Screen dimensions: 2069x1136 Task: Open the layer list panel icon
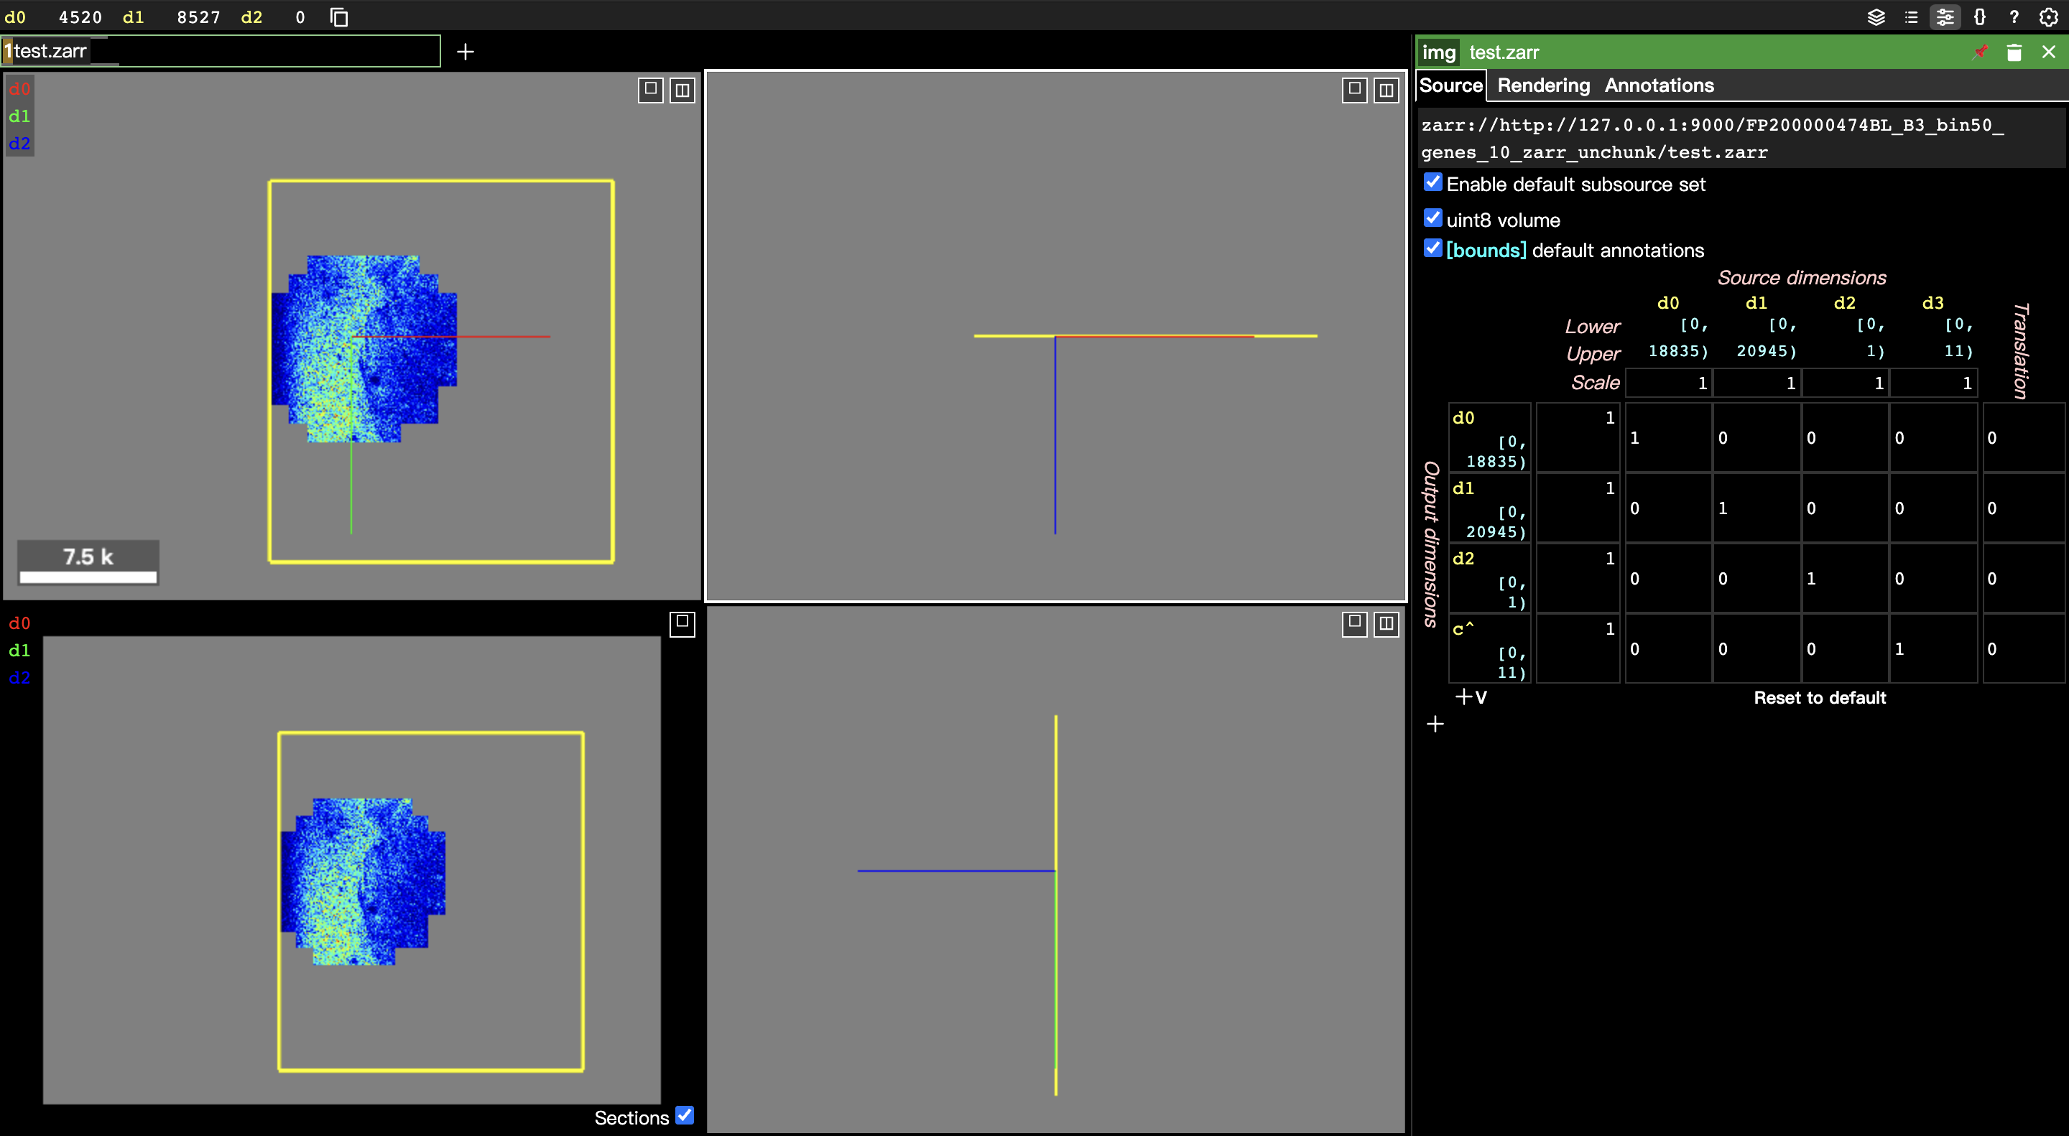coord(1876,17)
